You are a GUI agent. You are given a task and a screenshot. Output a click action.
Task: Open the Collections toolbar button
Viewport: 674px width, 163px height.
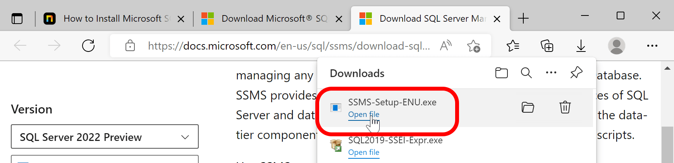click(547, 46)
